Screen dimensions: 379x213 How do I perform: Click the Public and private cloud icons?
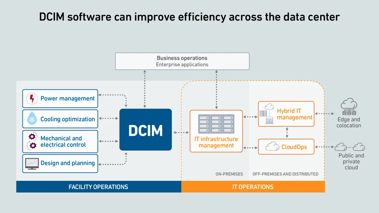(350, 147)
